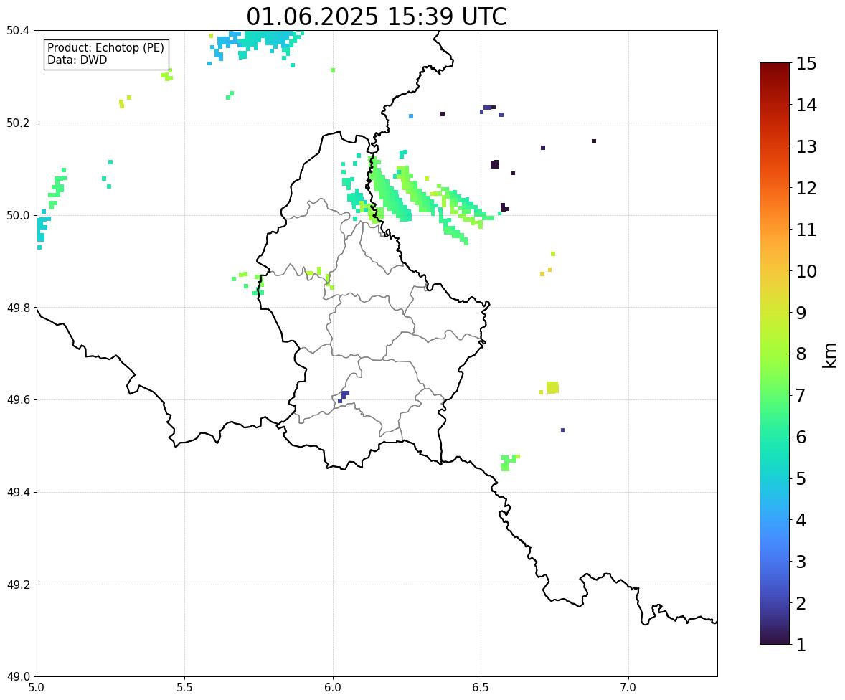
Task: Click longitude tick label "6.5"
Action: tap(481, 688)
